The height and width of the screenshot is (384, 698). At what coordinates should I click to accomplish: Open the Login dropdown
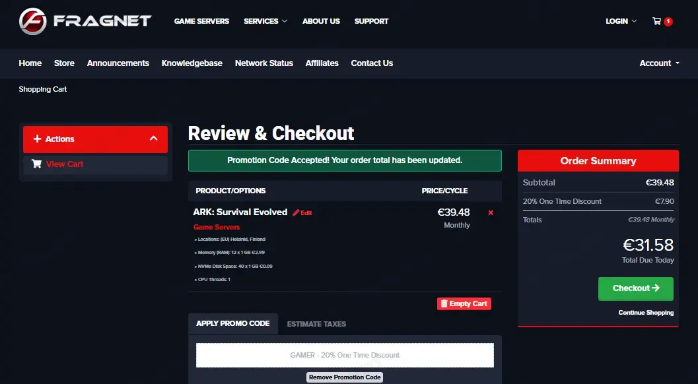[621, 21]
